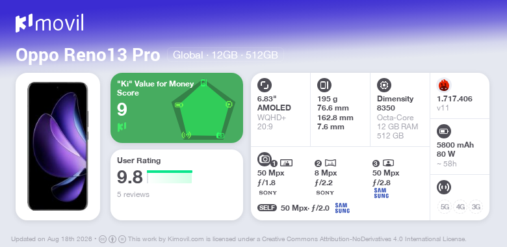Click the green pentagon value score chart
Screen dimensions: 507x247
click(x=203, y=110)
